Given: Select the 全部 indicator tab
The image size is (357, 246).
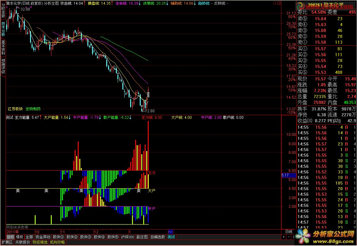Looking at the screenshot, I should (29, 237).
